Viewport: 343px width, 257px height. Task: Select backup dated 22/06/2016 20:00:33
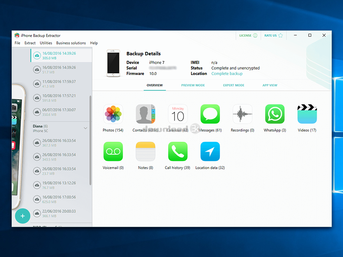[61, 213]
